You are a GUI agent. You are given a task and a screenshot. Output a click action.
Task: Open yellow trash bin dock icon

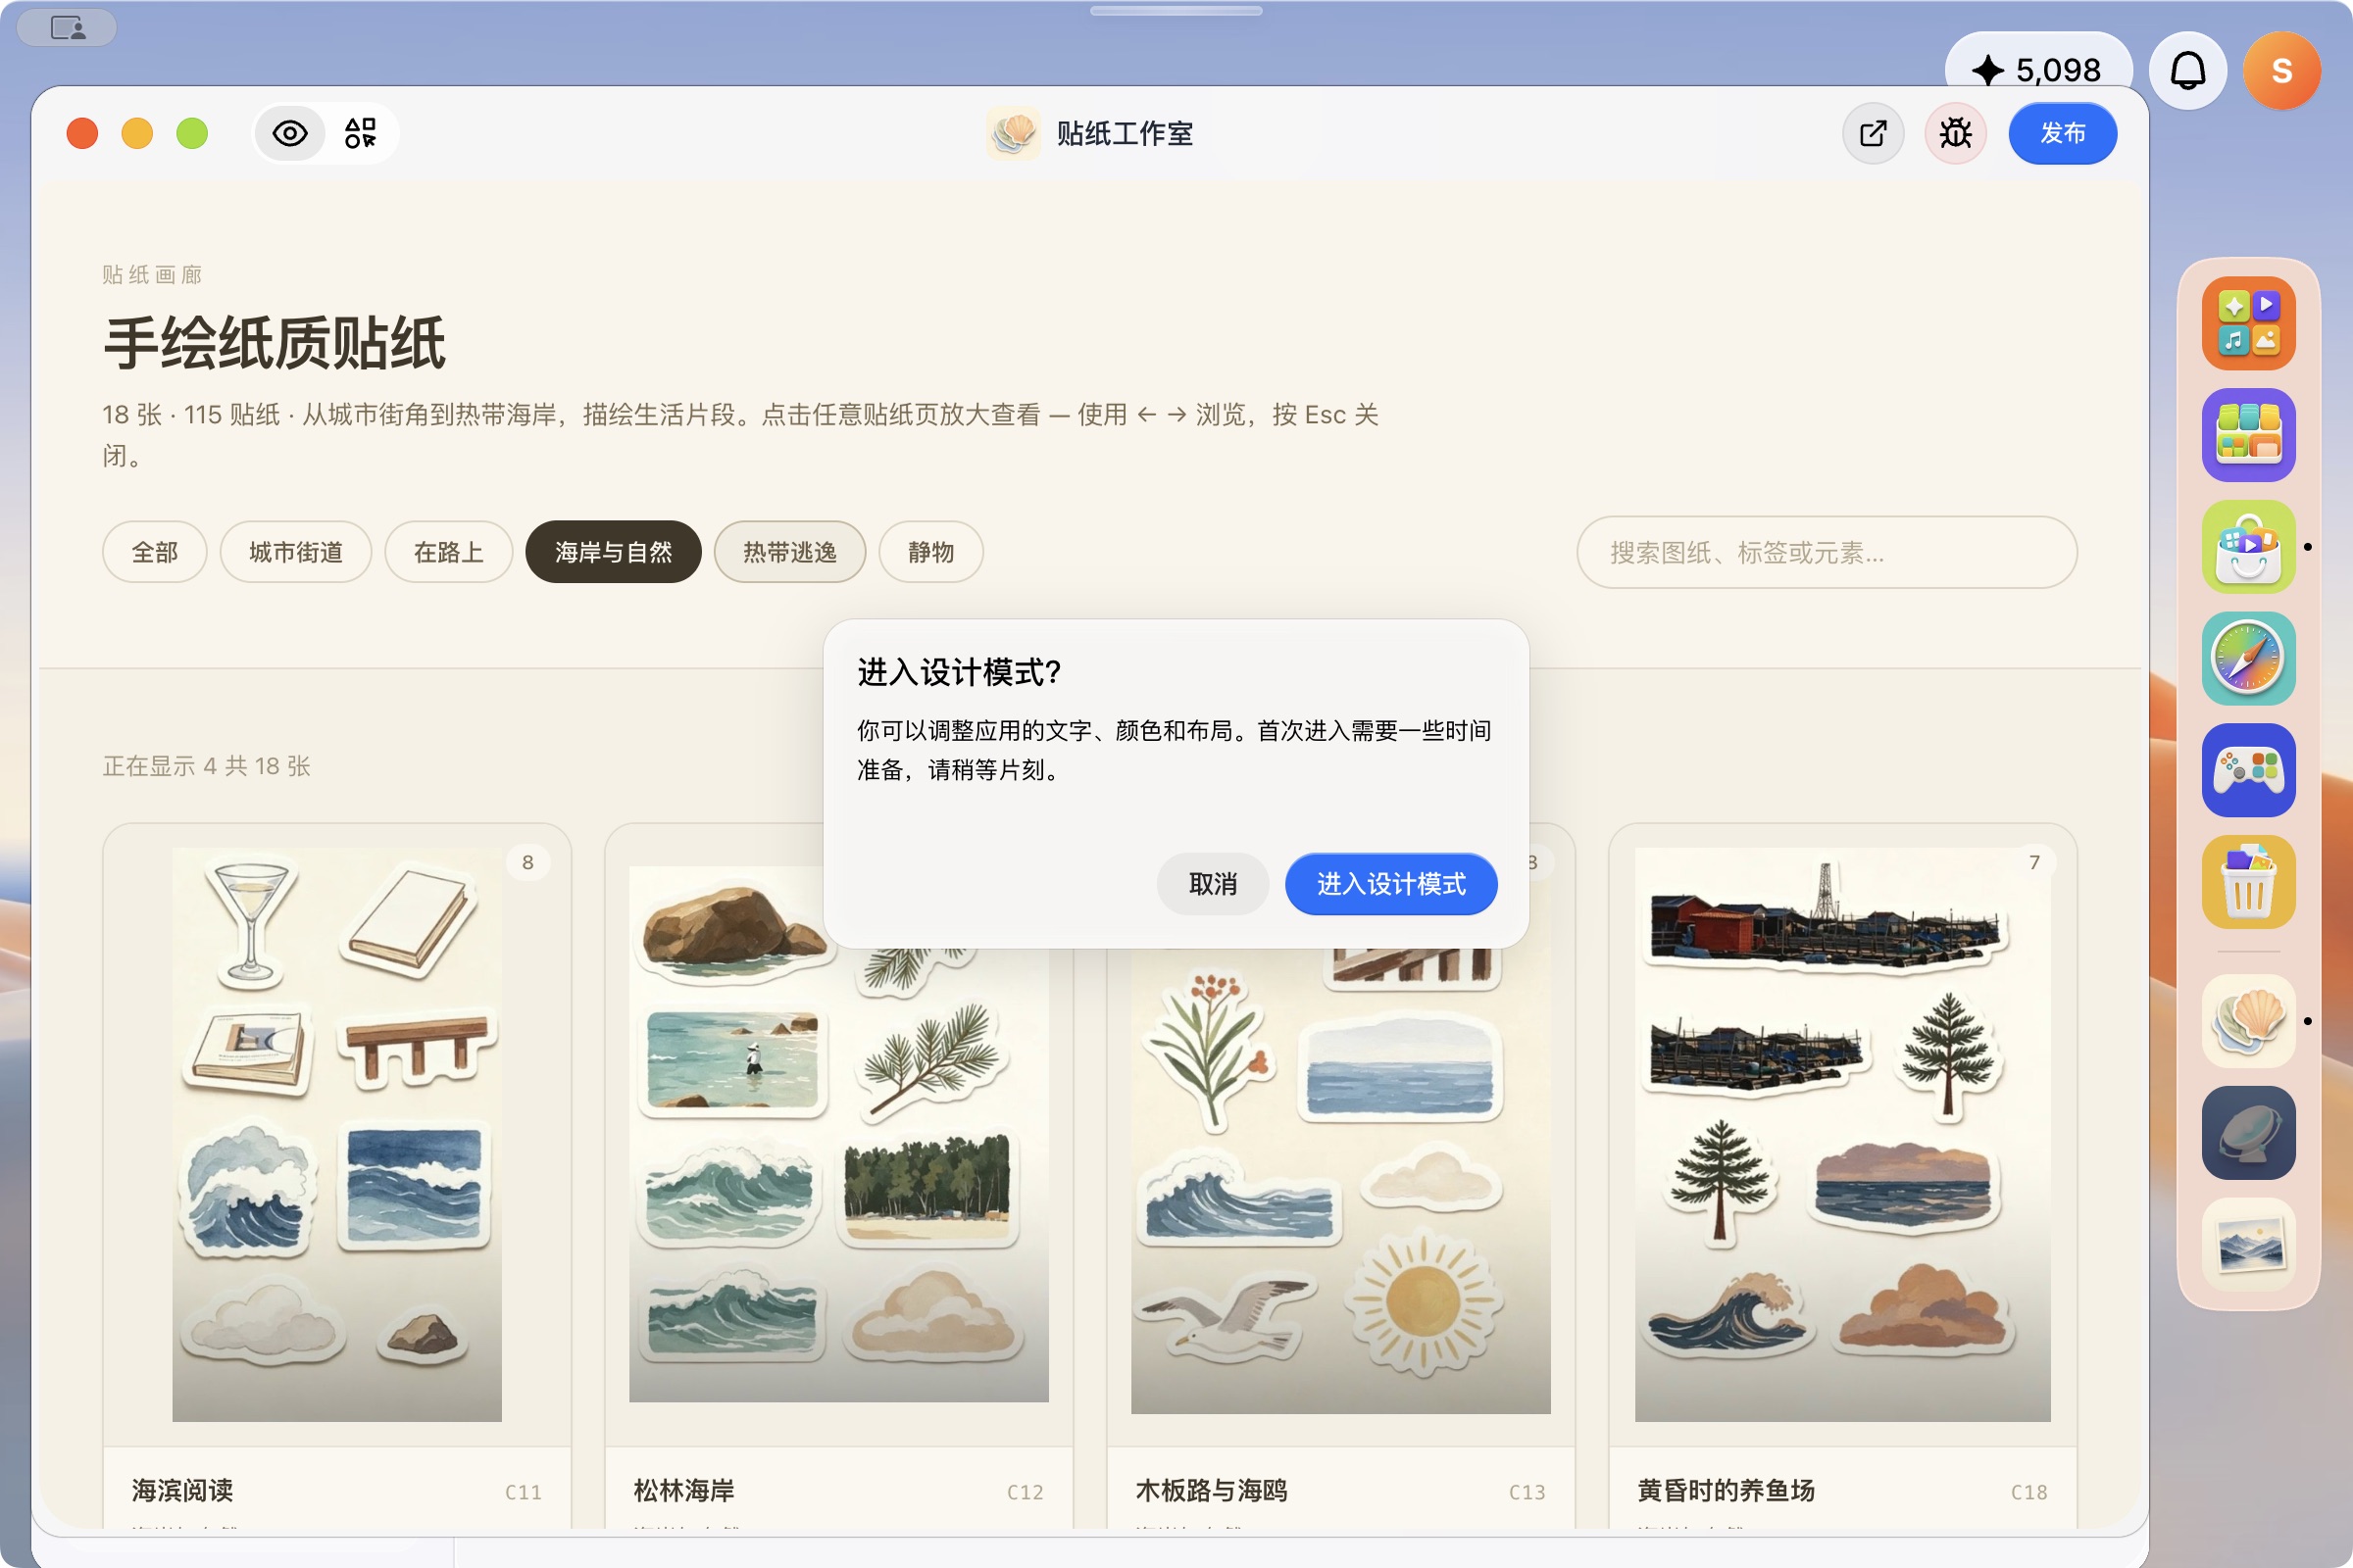(x=2248, y=882)
